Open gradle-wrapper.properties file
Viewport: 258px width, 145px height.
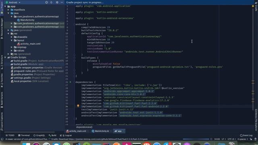tap(36, 68)
